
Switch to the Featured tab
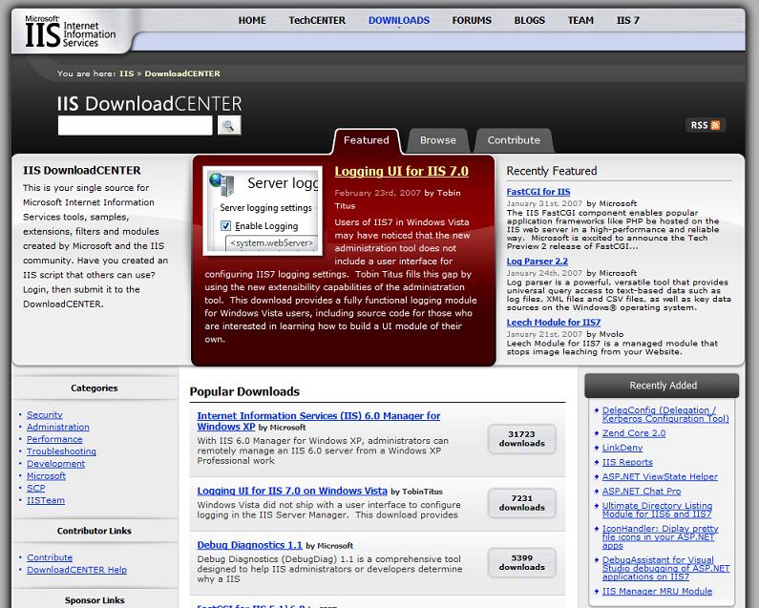click(367, 140)
